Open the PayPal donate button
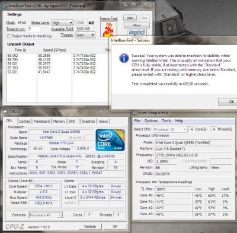Screen dimensions: 237x233 [137, 33]
